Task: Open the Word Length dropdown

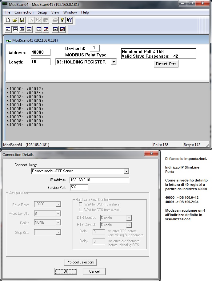Action: pos(58,214)
